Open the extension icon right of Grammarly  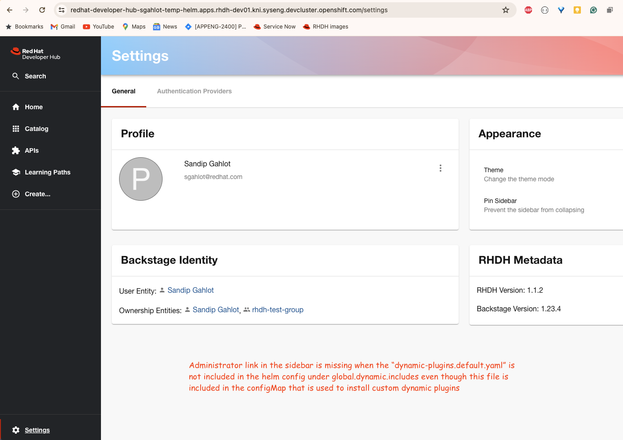[x=610, y=10]
